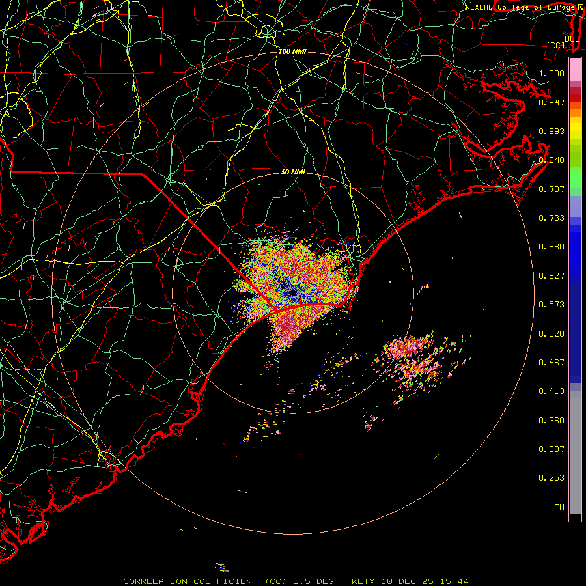Click the 0.840 scale value

(x=551, y=160)
